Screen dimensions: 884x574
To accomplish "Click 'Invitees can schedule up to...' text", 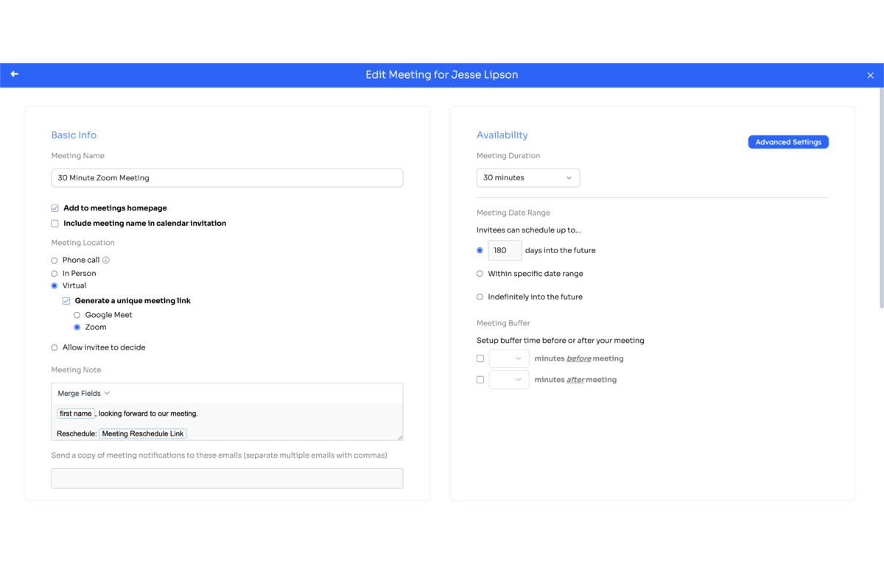I will [529, 230].
